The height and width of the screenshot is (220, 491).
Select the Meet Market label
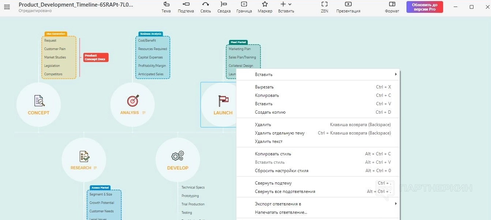point(239,42)
